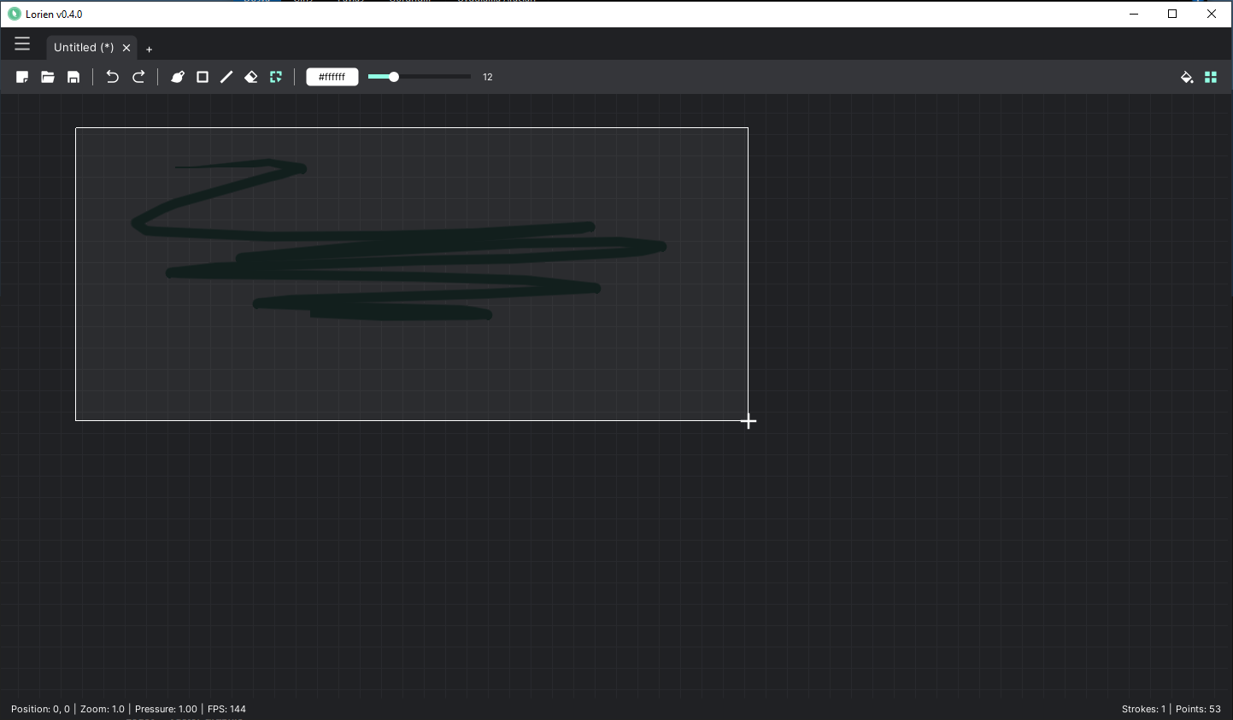This screenshot has width=1233, height=720.
Task: Select the Brush tool
Action: pyautogui.click(x=178, y=76)
